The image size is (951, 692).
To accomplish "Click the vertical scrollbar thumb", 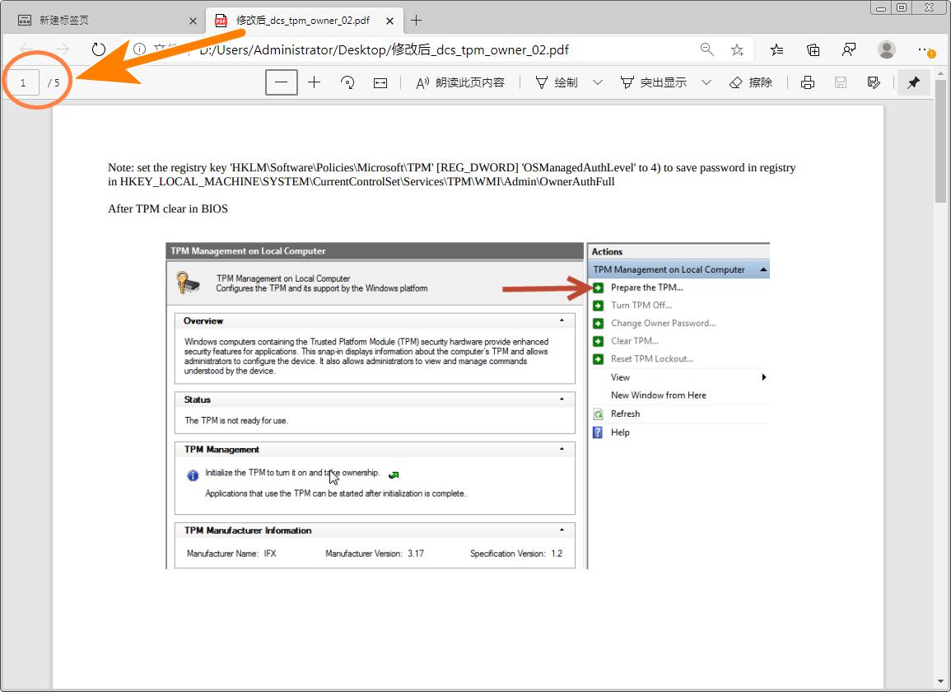I will click(940, 141).
